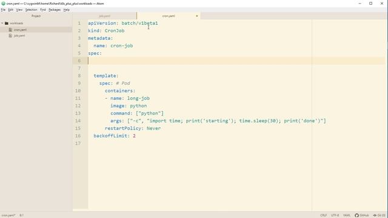388x218 pixels.
Task: Select the workloads root folder name
Action: (16, 23)
